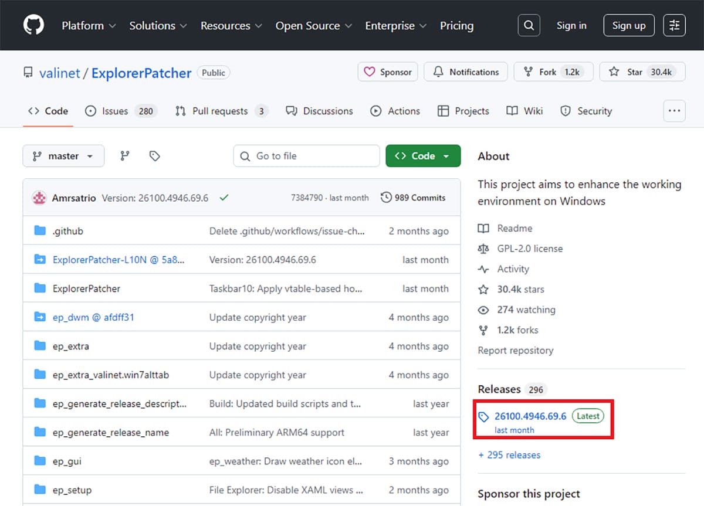
Task: Click the GitHub logo icon
Action: pyautogui.click(x=33, y=26)
